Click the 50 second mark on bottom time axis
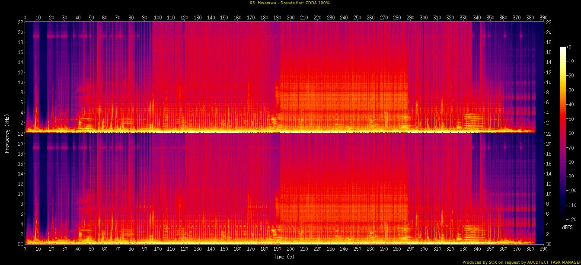Viewport: 581px width, 265px height. pyautogui.click(x=91, y=249)
